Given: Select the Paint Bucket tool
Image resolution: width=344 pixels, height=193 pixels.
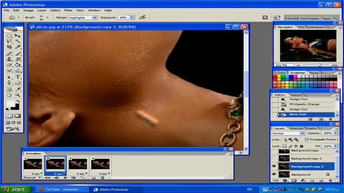Looking at the screenshot, I should pos(18,65).
